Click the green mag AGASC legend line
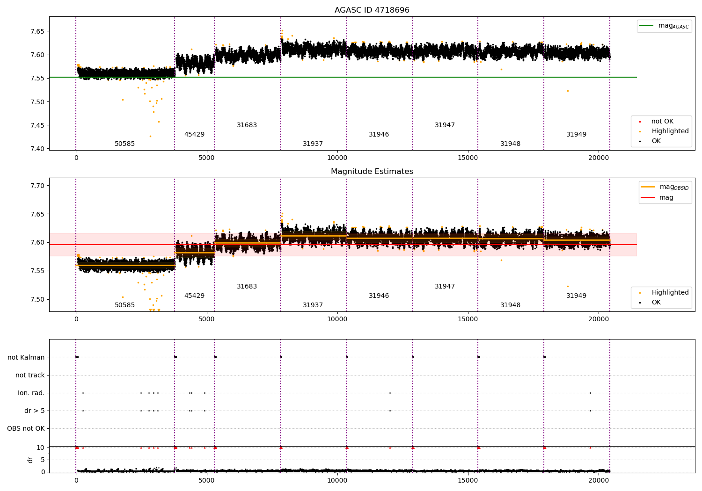This screenshot has height=491, width=702. [x=647, y=26]
